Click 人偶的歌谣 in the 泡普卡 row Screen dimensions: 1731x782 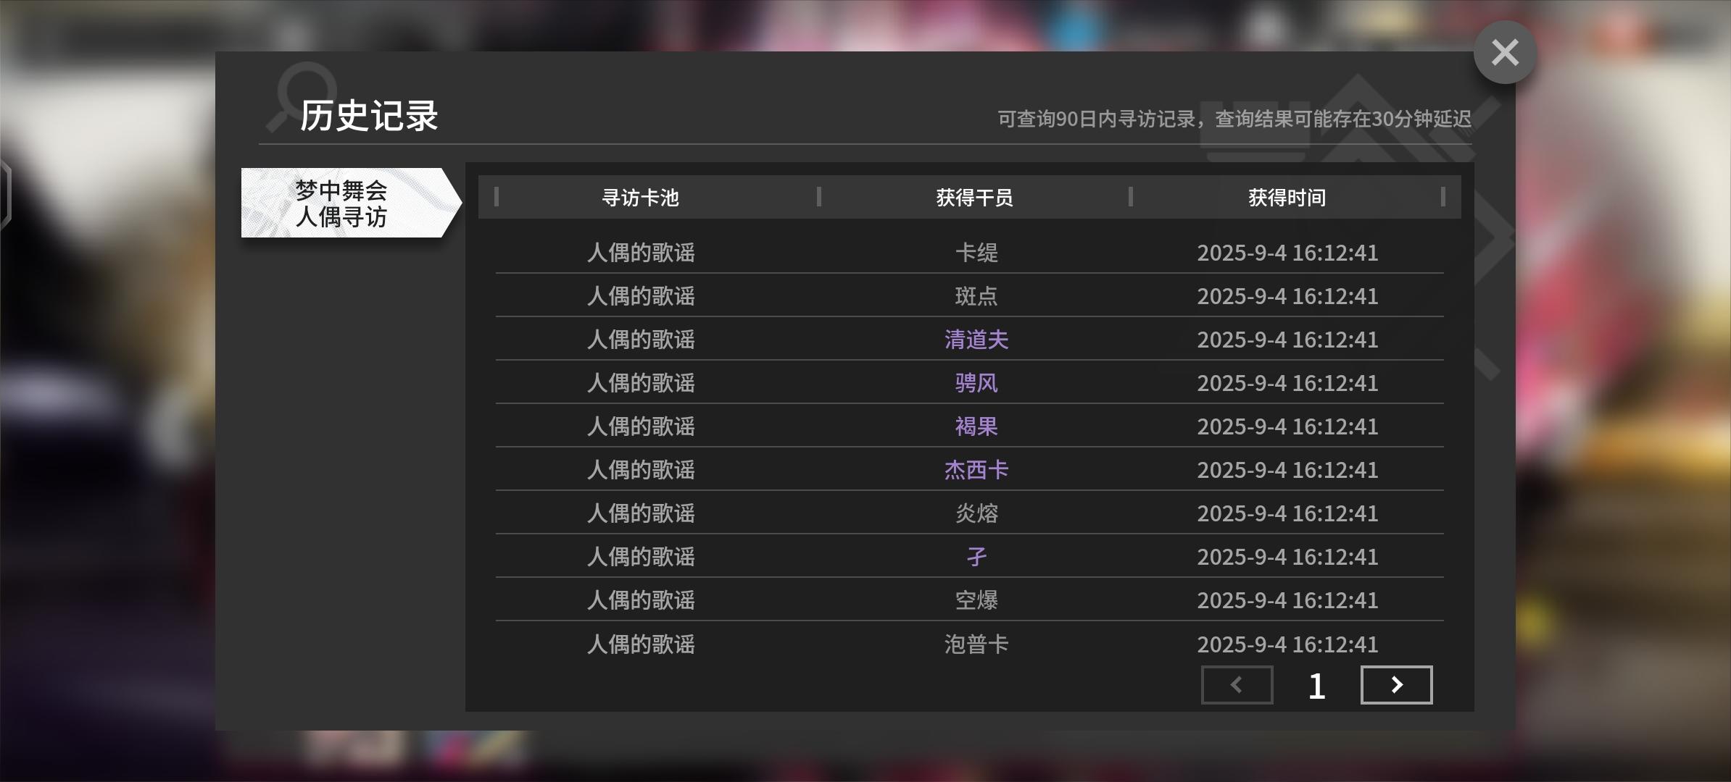(641, 644)
